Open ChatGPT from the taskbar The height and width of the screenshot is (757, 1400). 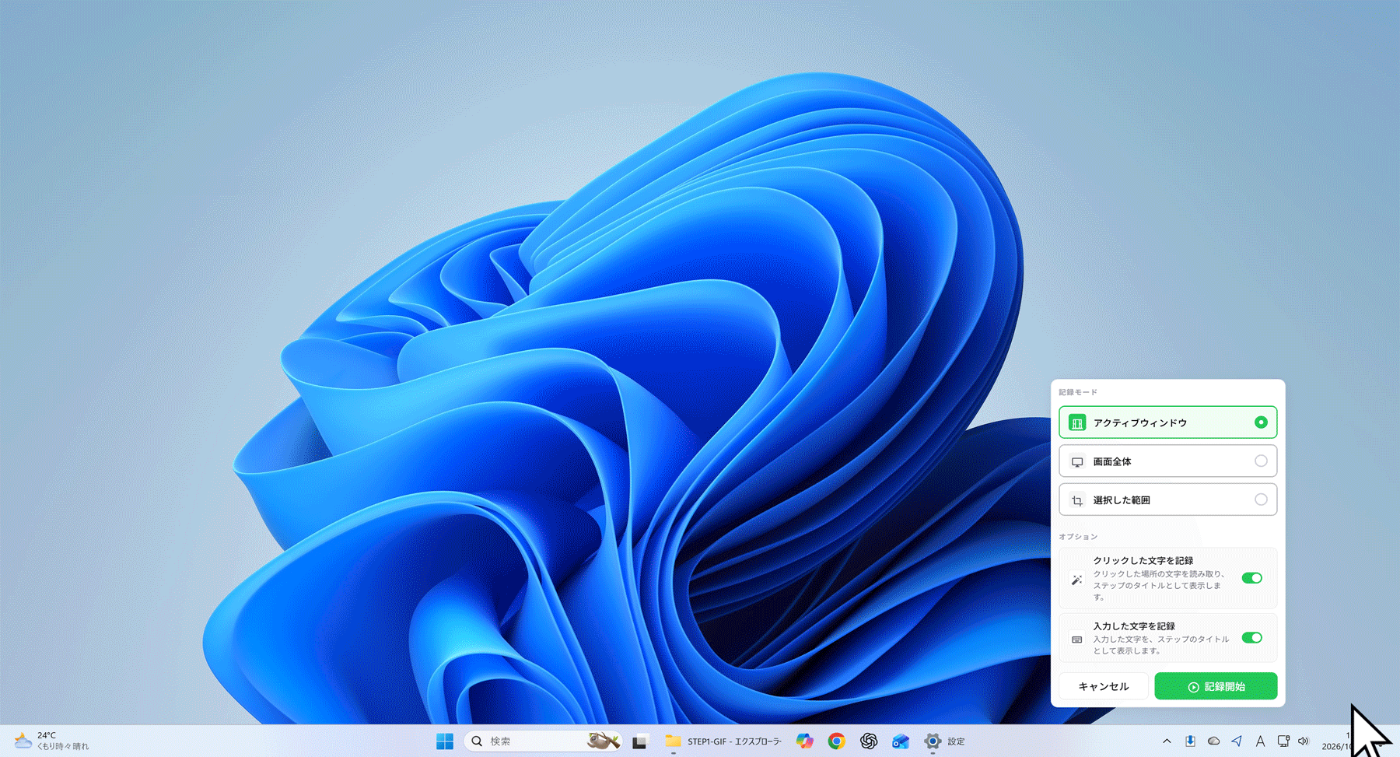[869, 741]
